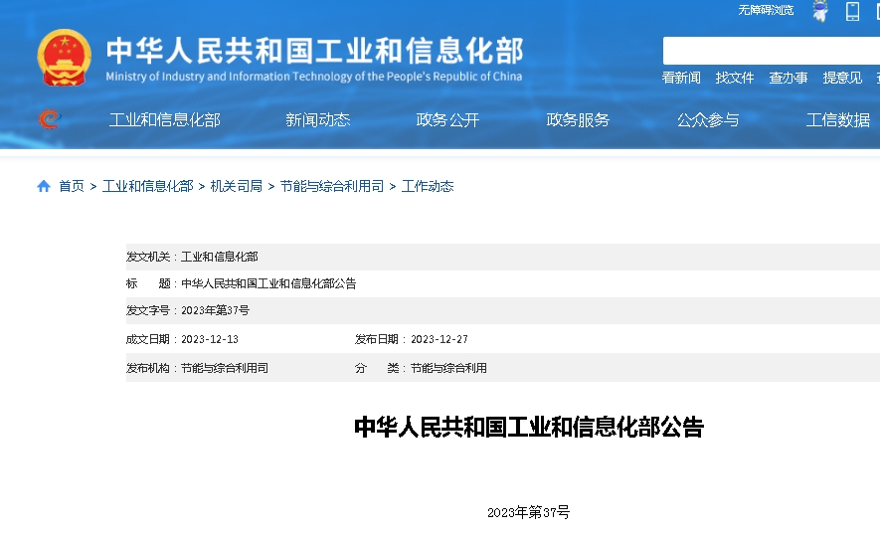Click 机关司局 breadcrumb link
The image size is (880, 538).
click(237, 186)
